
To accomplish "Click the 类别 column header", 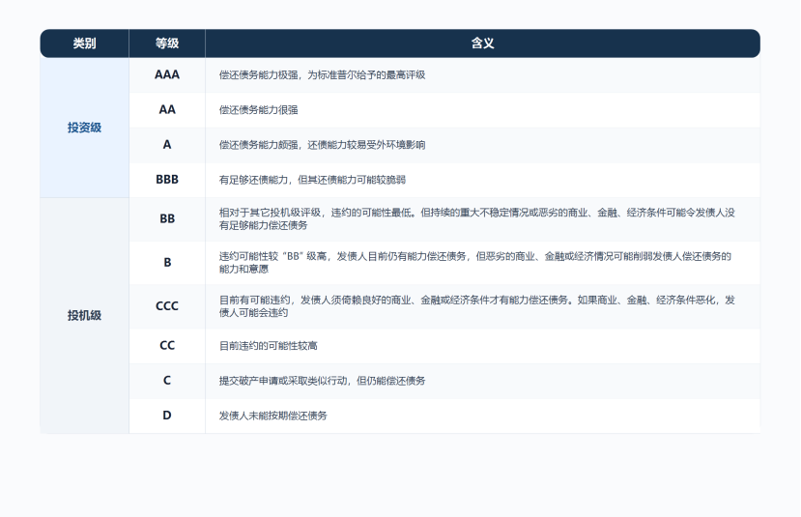I will tap(84, 43).
